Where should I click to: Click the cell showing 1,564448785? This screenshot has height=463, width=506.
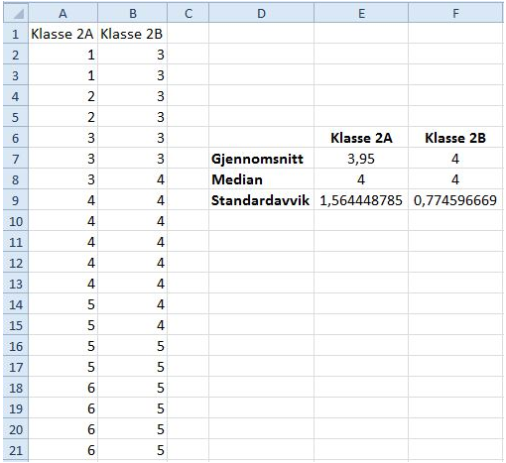point(361,200)
